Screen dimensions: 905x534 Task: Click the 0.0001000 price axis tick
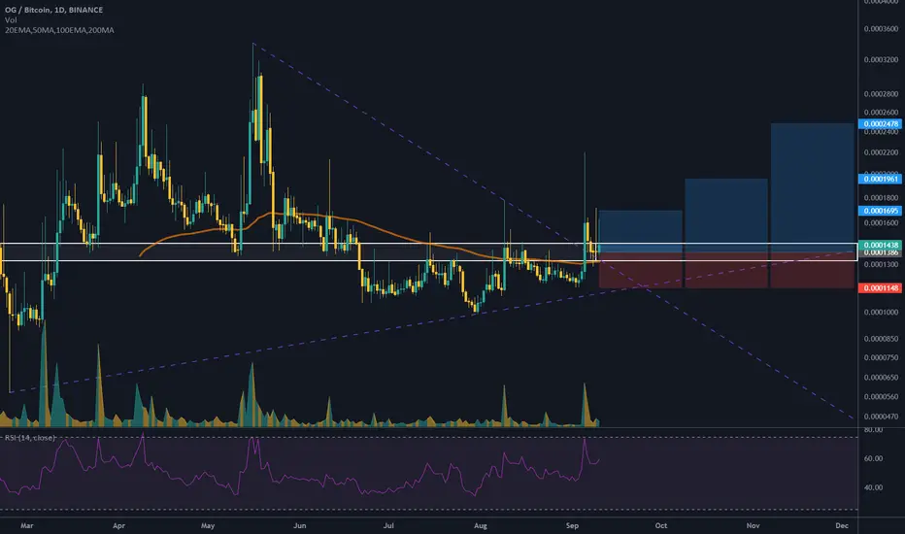(x=881, y=313)
